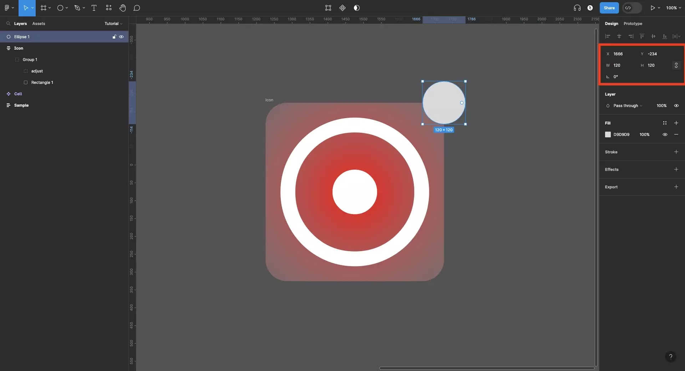Align right icon in Design panel
This screenshot has height=371, width=685.
[631, 36]
